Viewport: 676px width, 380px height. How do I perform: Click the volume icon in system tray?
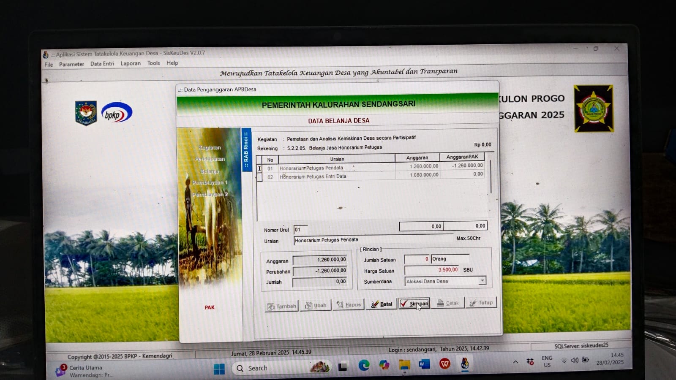[x=574, y=361]
